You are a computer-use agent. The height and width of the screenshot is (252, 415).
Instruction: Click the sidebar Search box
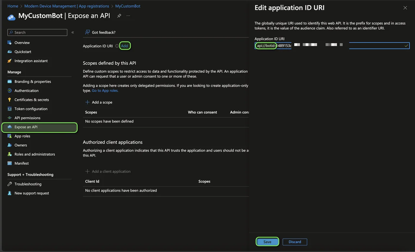(x=37, y=32)
